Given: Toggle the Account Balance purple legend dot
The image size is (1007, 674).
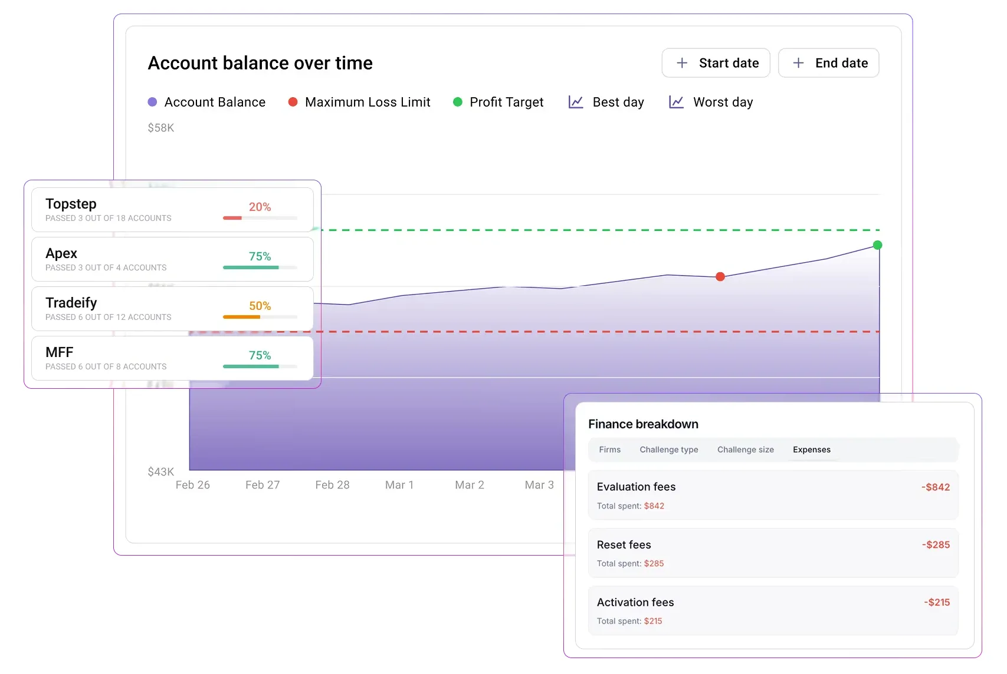Looking at the screenshot, I should (x=152, y=102).
